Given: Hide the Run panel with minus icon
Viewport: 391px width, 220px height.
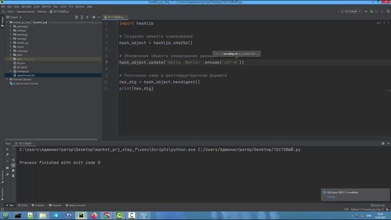Looking at the screenshot, I should 389,144.
